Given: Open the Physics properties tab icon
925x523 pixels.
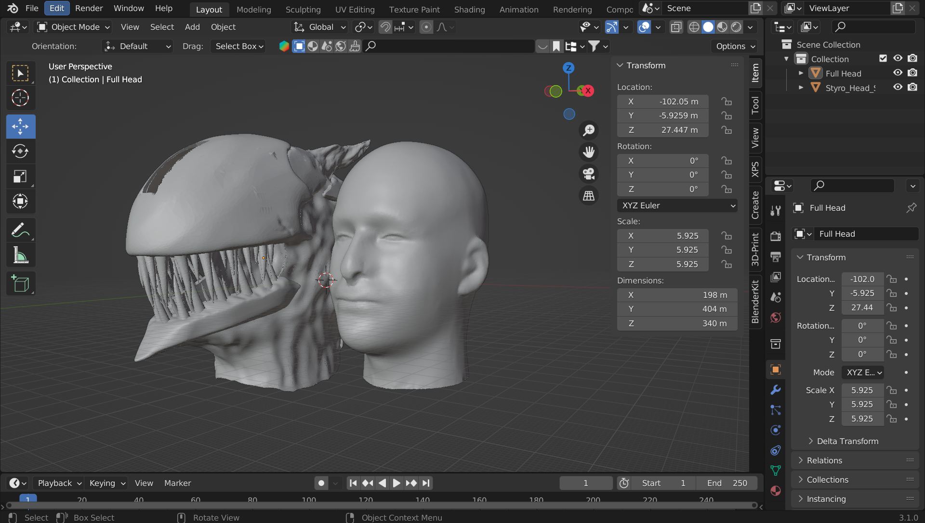Looking at the screenshot, I should pyautogui.click(x=776, y=430).
